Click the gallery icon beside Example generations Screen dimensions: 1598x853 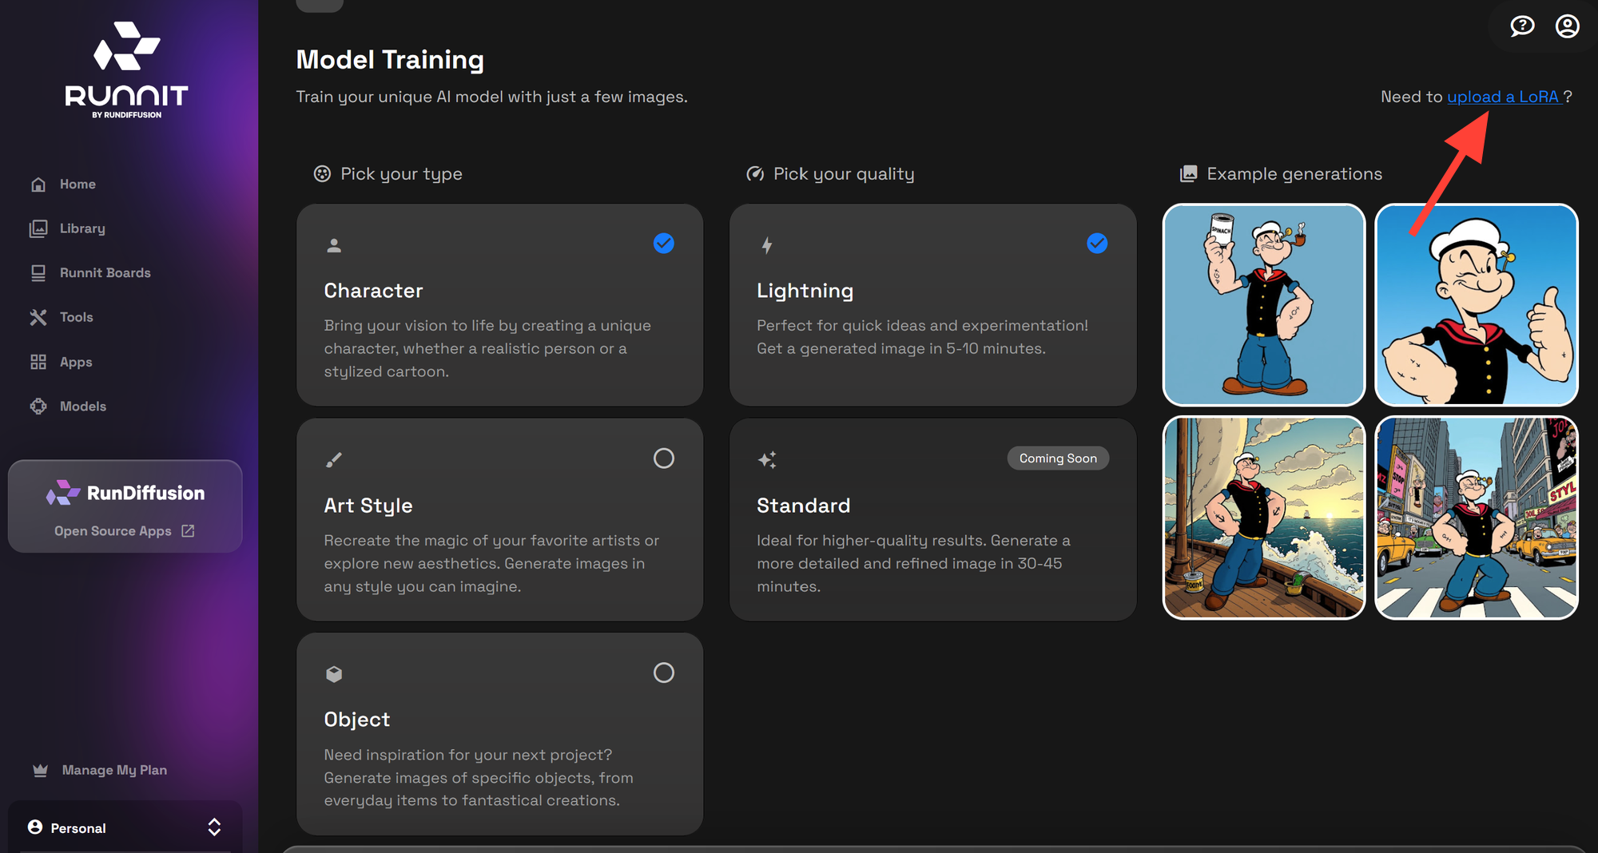(1189, 174)
